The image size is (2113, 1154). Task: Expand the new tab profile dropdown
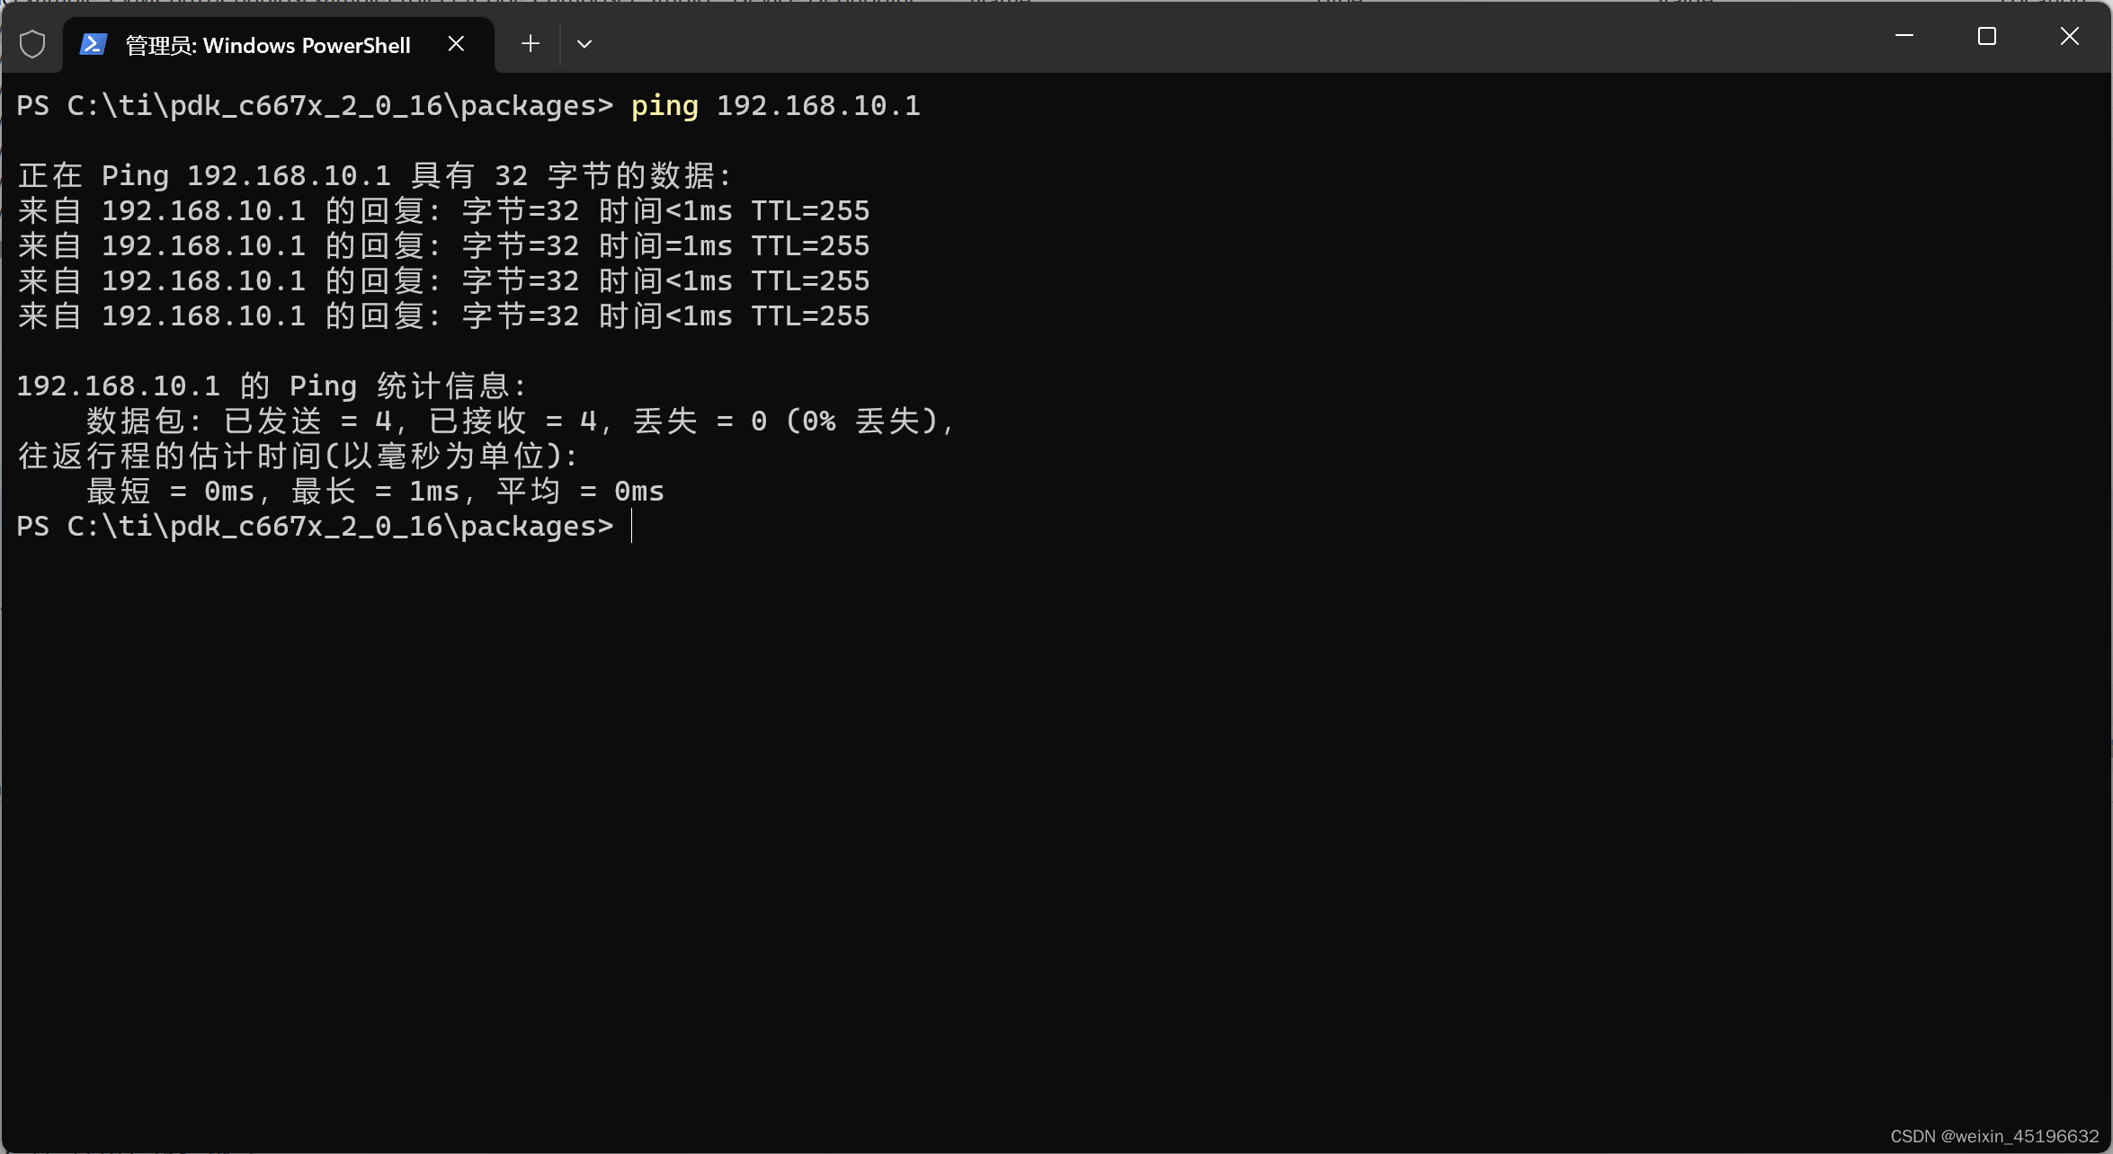pyautogui.click(x=584, y=44)
